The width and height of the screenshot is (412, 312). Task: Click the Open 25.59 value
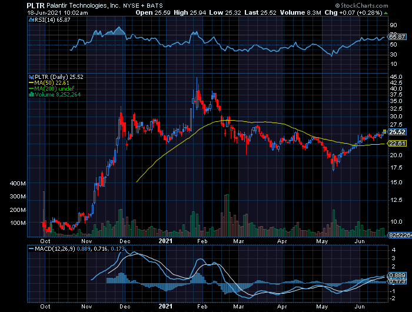(153, 12)
